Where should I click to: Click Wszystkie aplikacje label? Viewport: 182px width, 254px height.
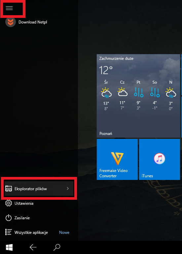(x=31, y=233)
